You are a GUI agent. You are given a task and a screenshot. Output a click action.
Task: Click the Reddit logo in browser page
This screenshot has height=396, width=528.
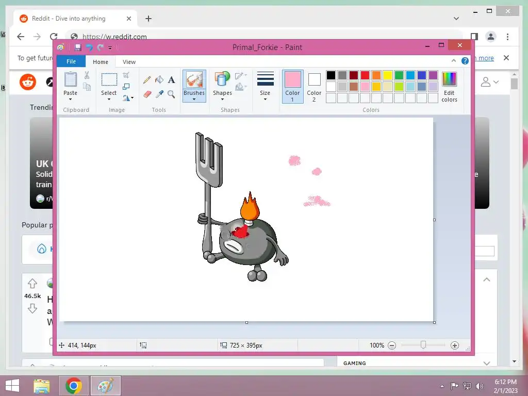pyautogui.click(x=28, y=82)
